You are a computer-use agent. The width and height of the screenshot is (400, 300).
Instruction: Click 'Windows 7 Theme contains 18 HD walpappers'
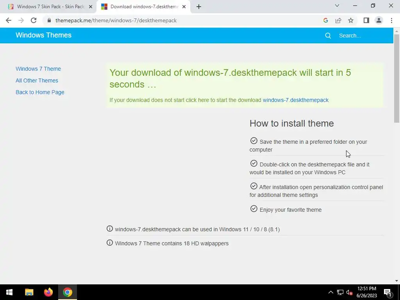[172, 243]
